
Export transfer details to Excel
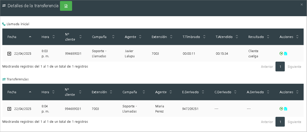click(x=66, y=6)
